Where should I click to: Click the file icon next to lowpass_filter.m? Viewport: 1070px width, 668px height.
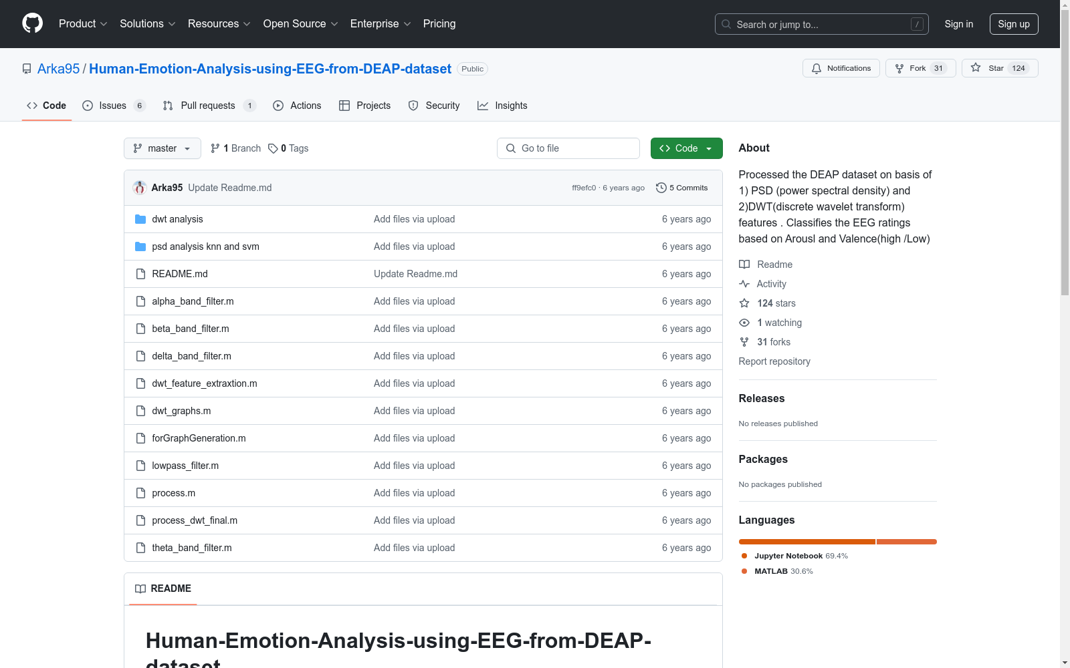[140, 466]
